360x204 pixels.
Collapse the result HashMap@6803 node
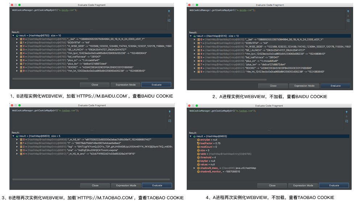coord(13,136)
